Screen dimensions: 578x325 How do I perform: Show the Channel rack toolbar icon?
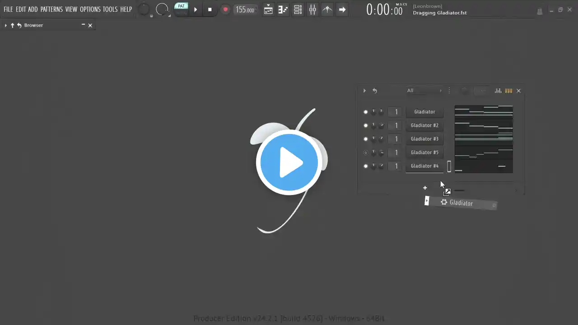[x=298, y=9]
